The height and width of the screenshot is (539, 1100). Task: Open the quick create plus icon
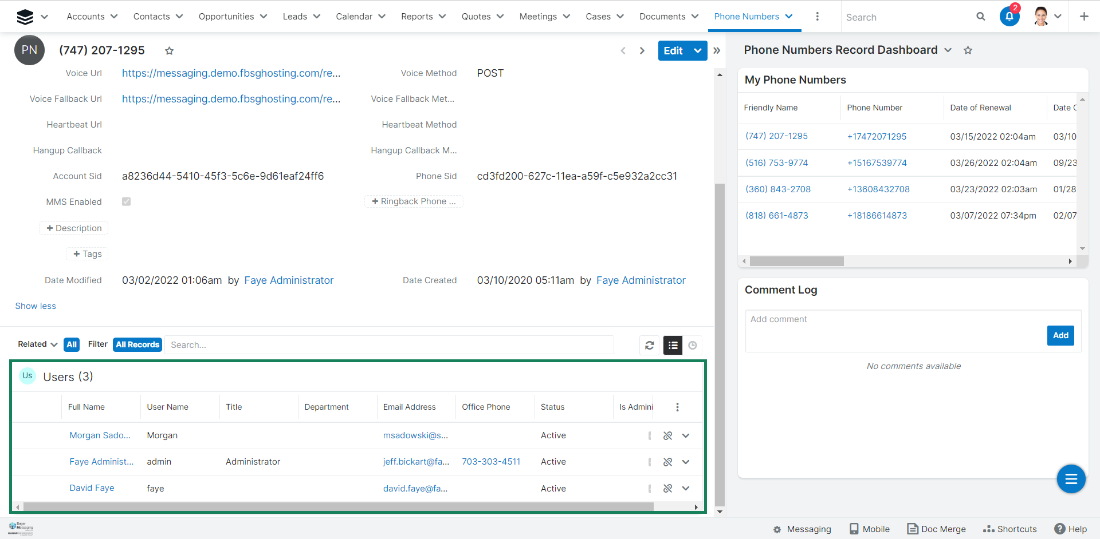click(1083, 17)
